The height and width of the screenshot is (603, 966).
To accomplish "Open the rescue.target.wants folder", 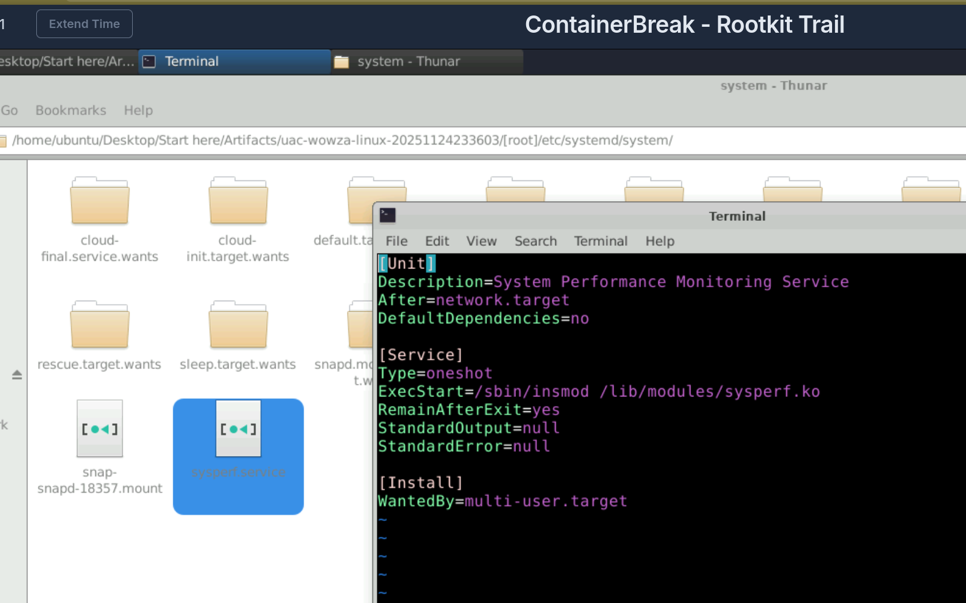I will click(x=99, y=325).
